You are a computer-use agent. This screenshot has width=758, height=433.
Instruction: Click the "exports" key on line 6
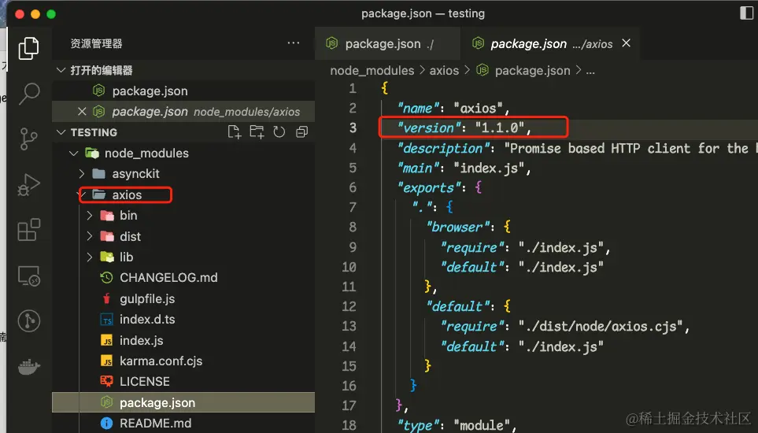(429, 187)
